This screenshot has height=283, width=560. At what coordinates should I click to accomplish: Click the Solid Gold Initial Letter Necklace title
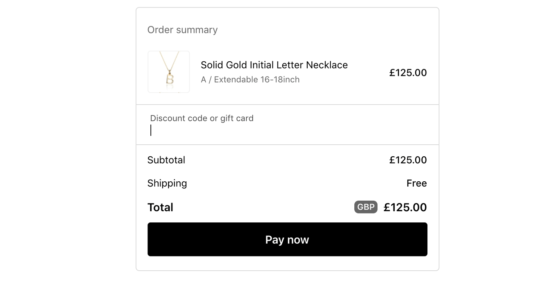click(274, 65)
